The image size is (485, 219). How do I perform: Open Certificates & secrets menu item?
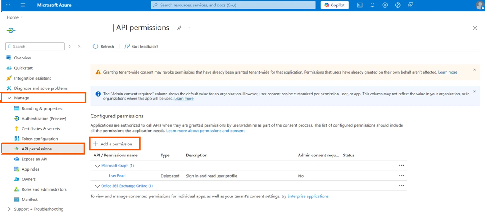[41, 129]
